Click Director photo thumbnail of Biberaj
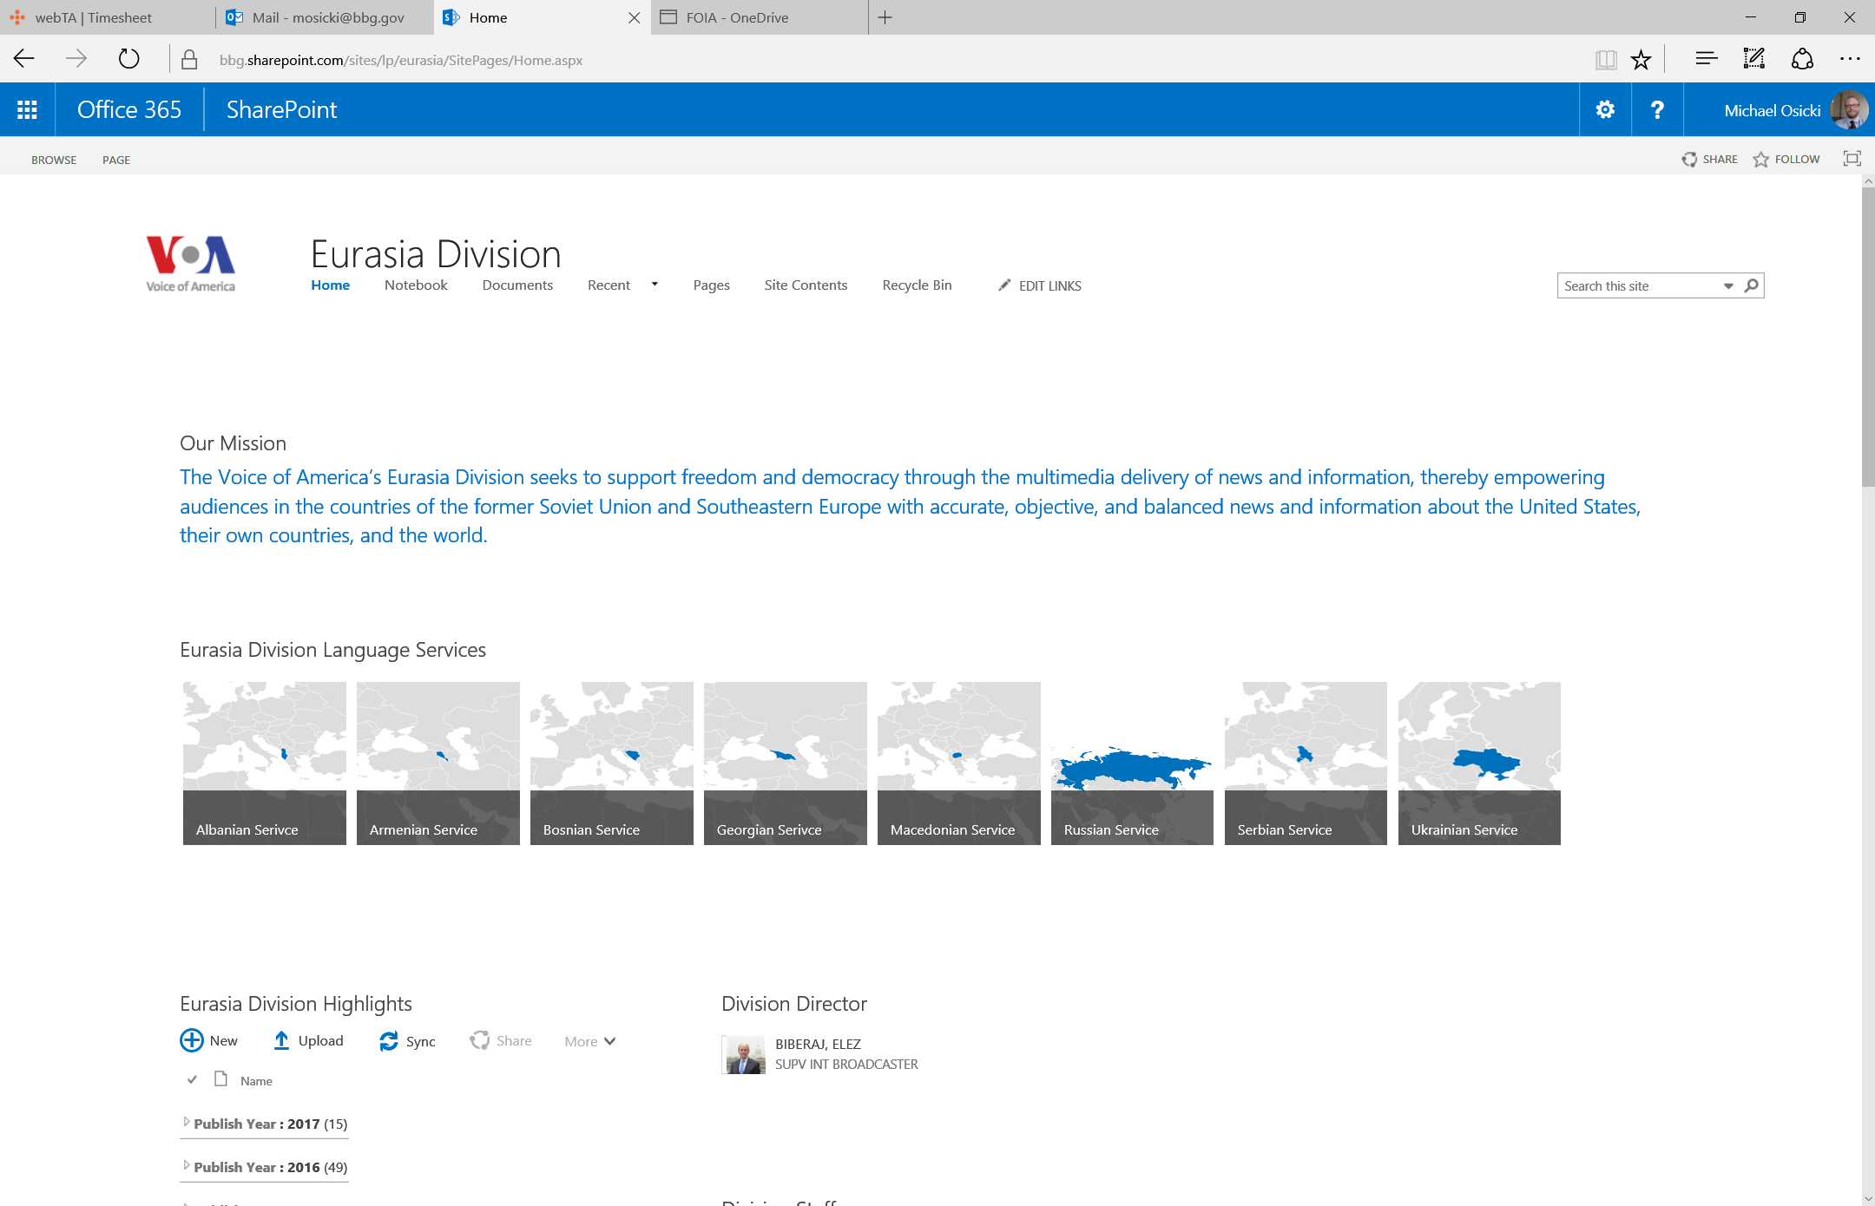 pos(744,1055)
